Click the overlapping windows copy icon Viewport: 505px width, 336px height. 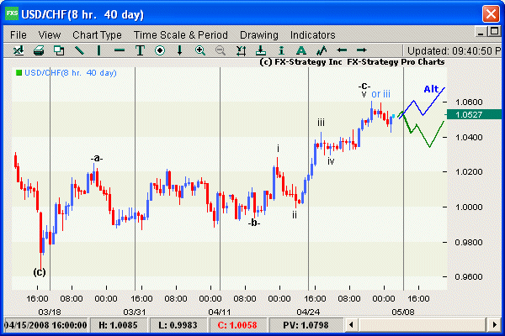point(59,50)
